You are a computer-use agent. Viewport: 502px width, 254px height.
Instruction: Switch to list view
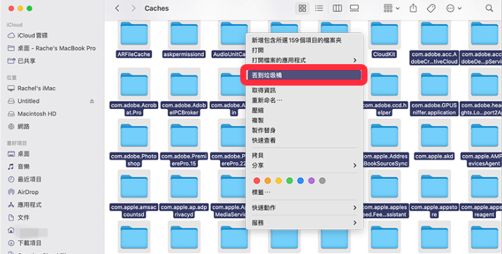pos(319,8)
